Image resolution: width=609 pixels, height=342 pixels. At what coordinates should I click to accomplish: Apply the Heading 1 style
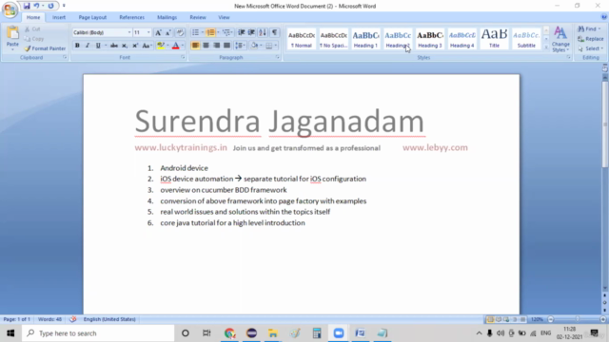(x=365, y=39)
